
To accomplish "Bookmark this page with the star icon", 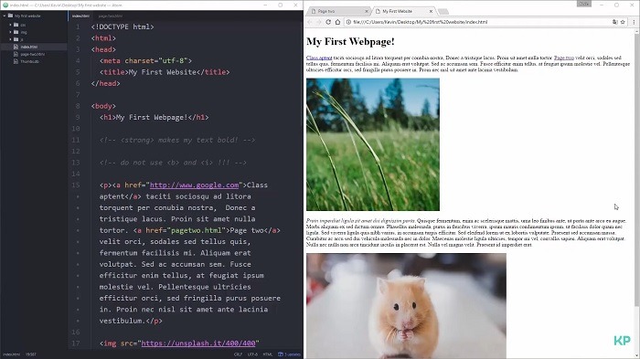I will (623, 22).
